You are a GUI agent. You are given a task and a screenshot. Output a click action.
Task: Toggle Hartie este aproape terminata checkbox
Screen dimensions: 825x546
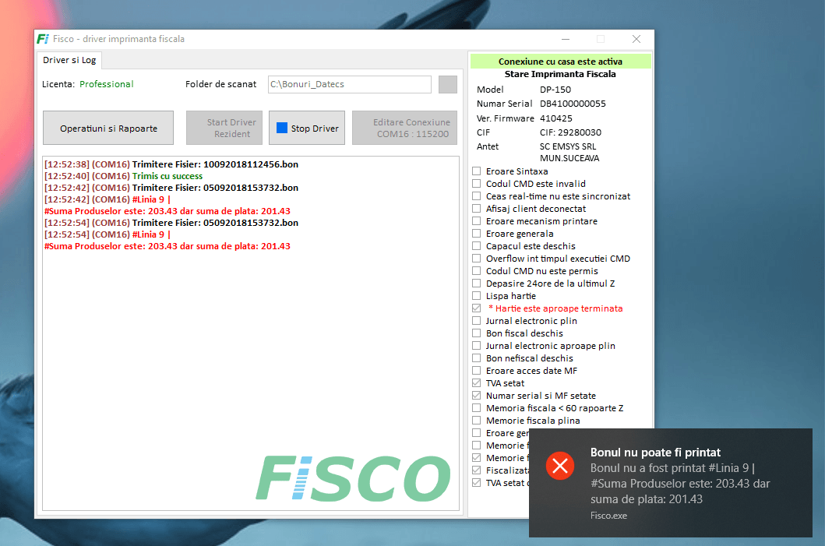click(477, 308)
